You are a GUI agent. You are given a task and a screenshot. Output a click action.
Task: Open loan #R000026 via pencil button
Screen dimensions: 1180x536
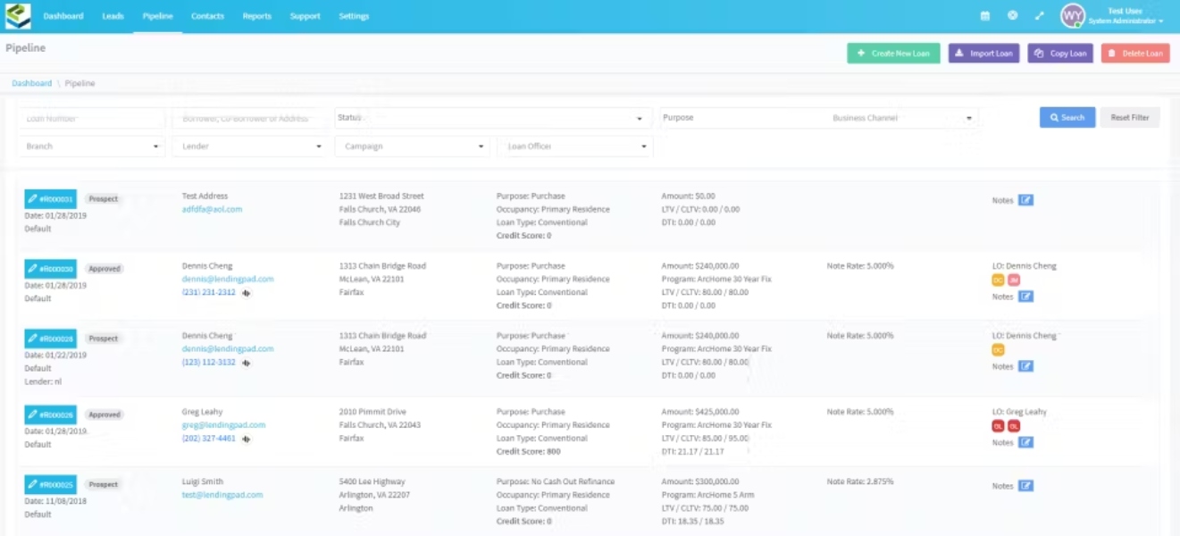[50, 415]
